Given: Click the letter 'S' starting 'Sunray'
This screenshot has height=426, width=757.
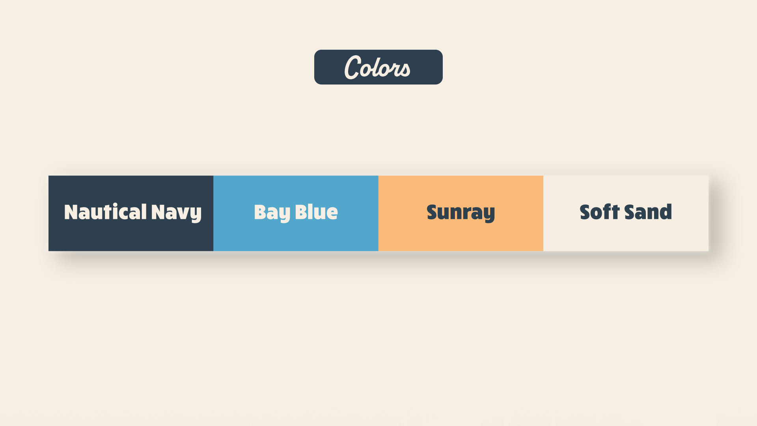Looking at the screenshot, I should point(433,212).
